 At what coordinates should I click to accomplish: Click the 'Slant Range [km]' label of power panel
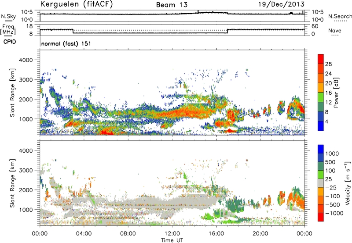(12, 93)
